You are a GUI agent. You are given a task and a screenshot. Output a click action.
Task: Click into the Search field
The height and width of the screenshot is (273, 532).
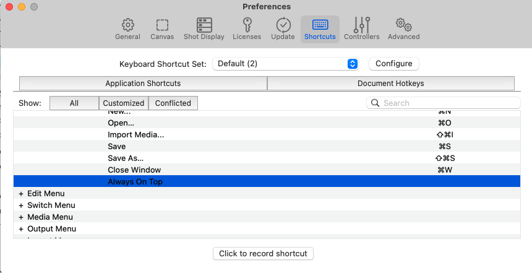click(x=444, y=103)
